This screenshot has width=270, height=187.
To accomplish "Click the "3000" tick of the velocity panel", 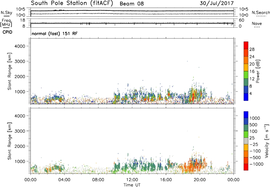I will [20, 131].
